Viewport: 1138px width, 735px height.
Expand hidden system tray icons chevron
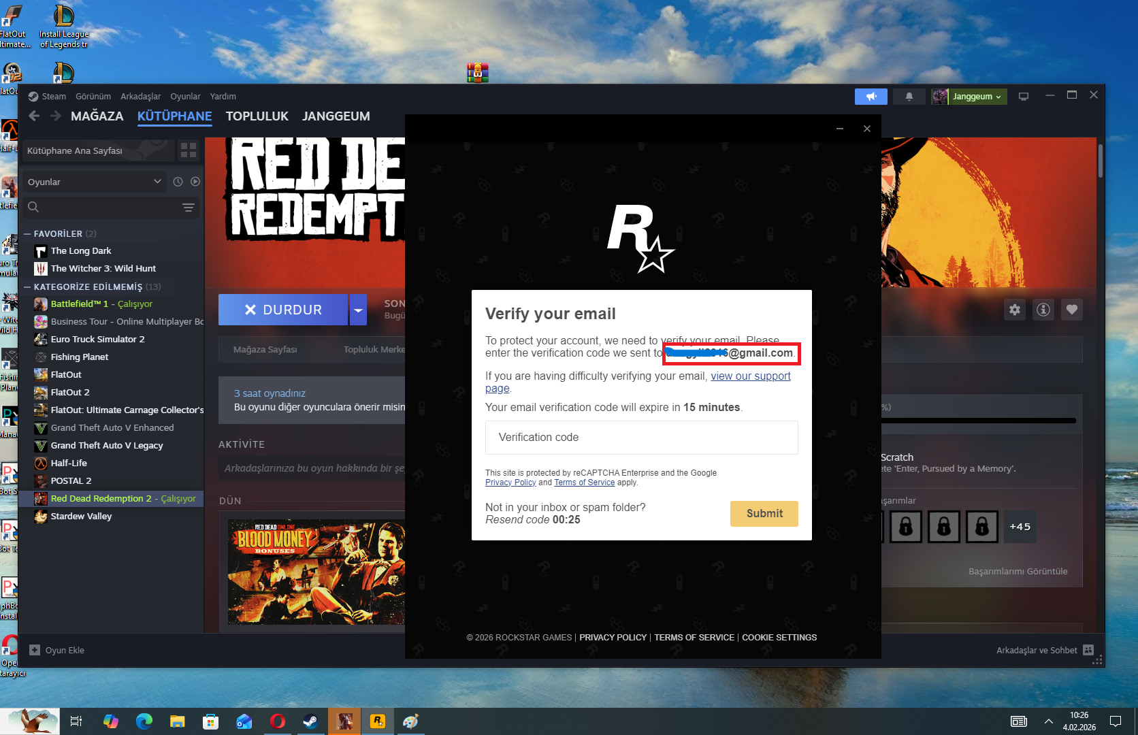(x=1049, y=721)
